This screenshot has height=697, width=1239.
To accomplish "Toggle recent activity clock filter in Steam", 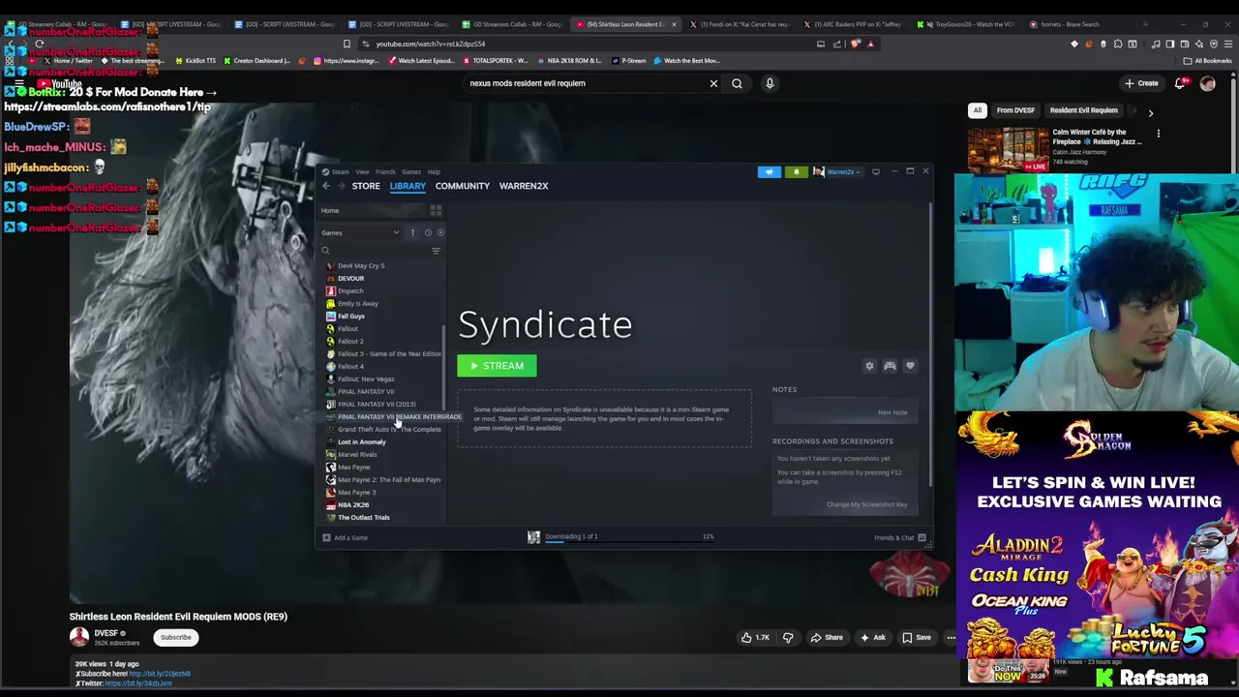I will click(428, 232).
